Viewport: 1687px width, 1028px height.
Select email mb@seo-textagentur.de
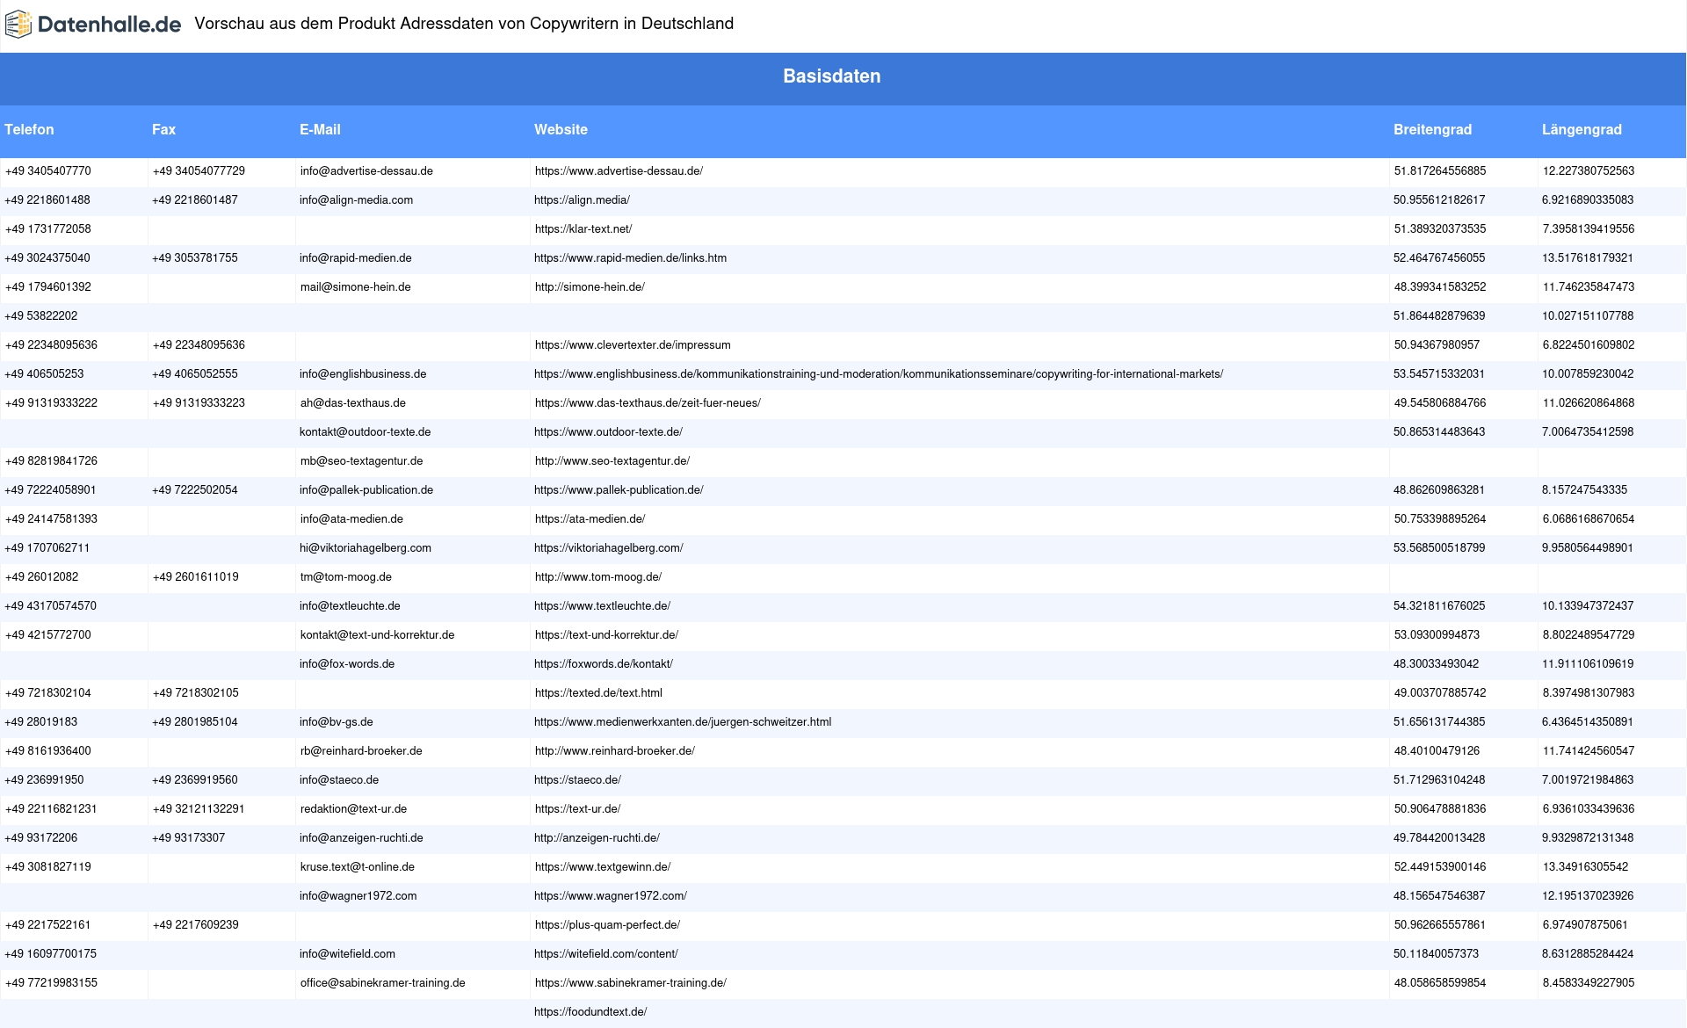361,461
